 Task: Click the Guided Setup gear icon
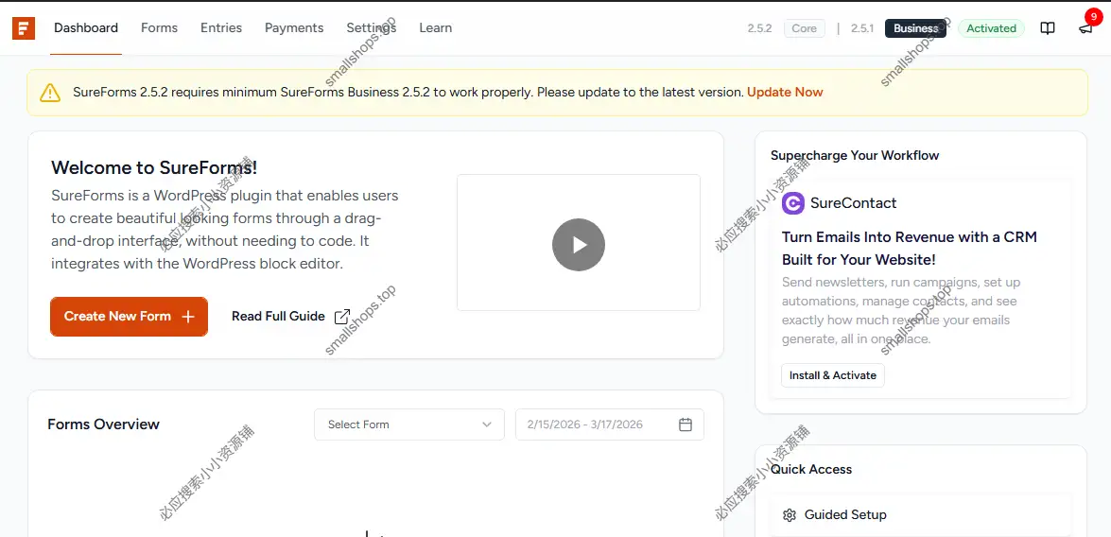790,515
